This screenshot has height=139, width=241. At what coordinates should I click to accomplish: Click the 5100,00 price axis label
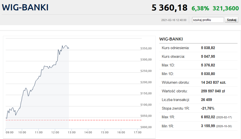(146, 105)
